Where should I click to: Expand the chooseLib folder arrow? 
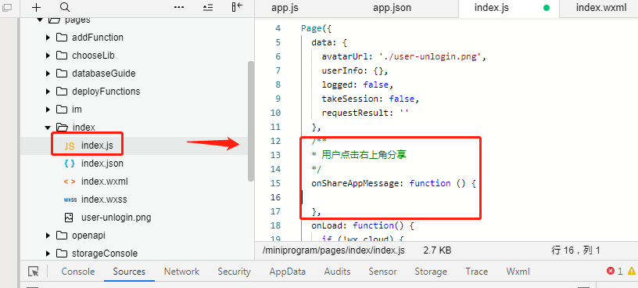[x=48, y=56]
